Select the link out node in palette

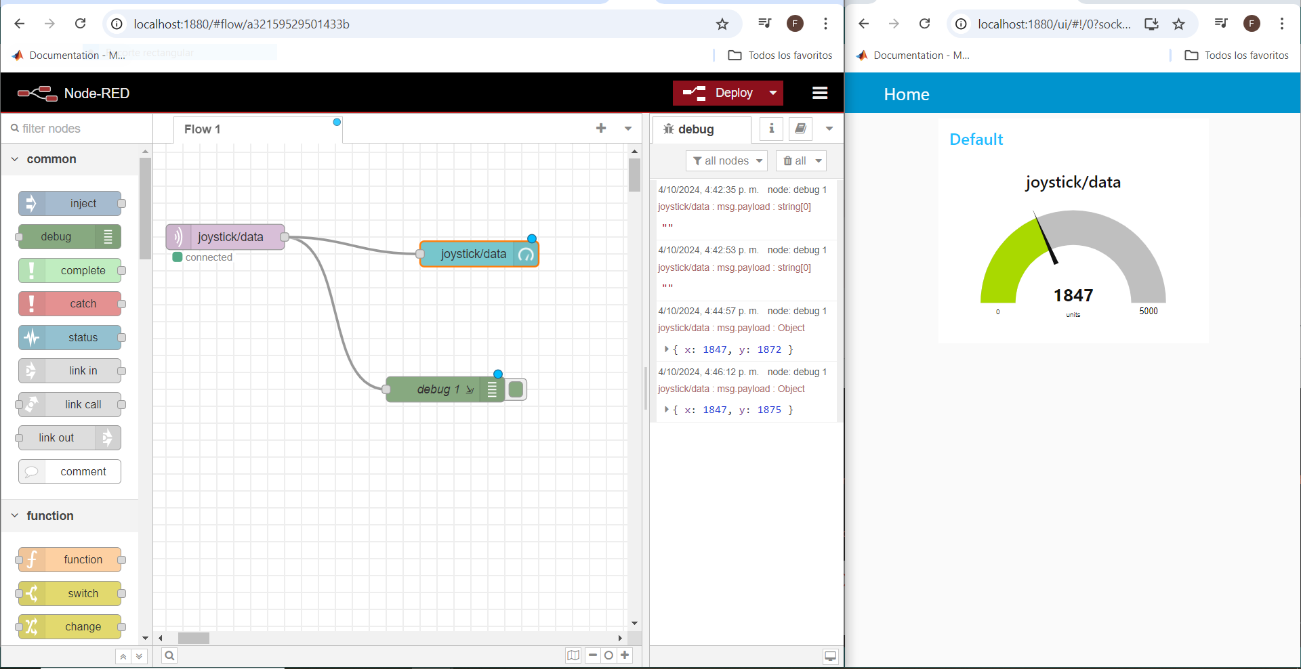[x=70, y=438]
